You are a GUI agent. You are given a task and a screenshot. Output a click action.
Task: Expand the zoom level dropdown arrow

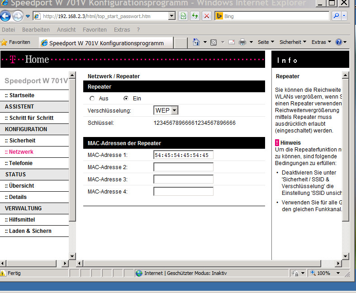pyautogui.click(x=338, y=273)
